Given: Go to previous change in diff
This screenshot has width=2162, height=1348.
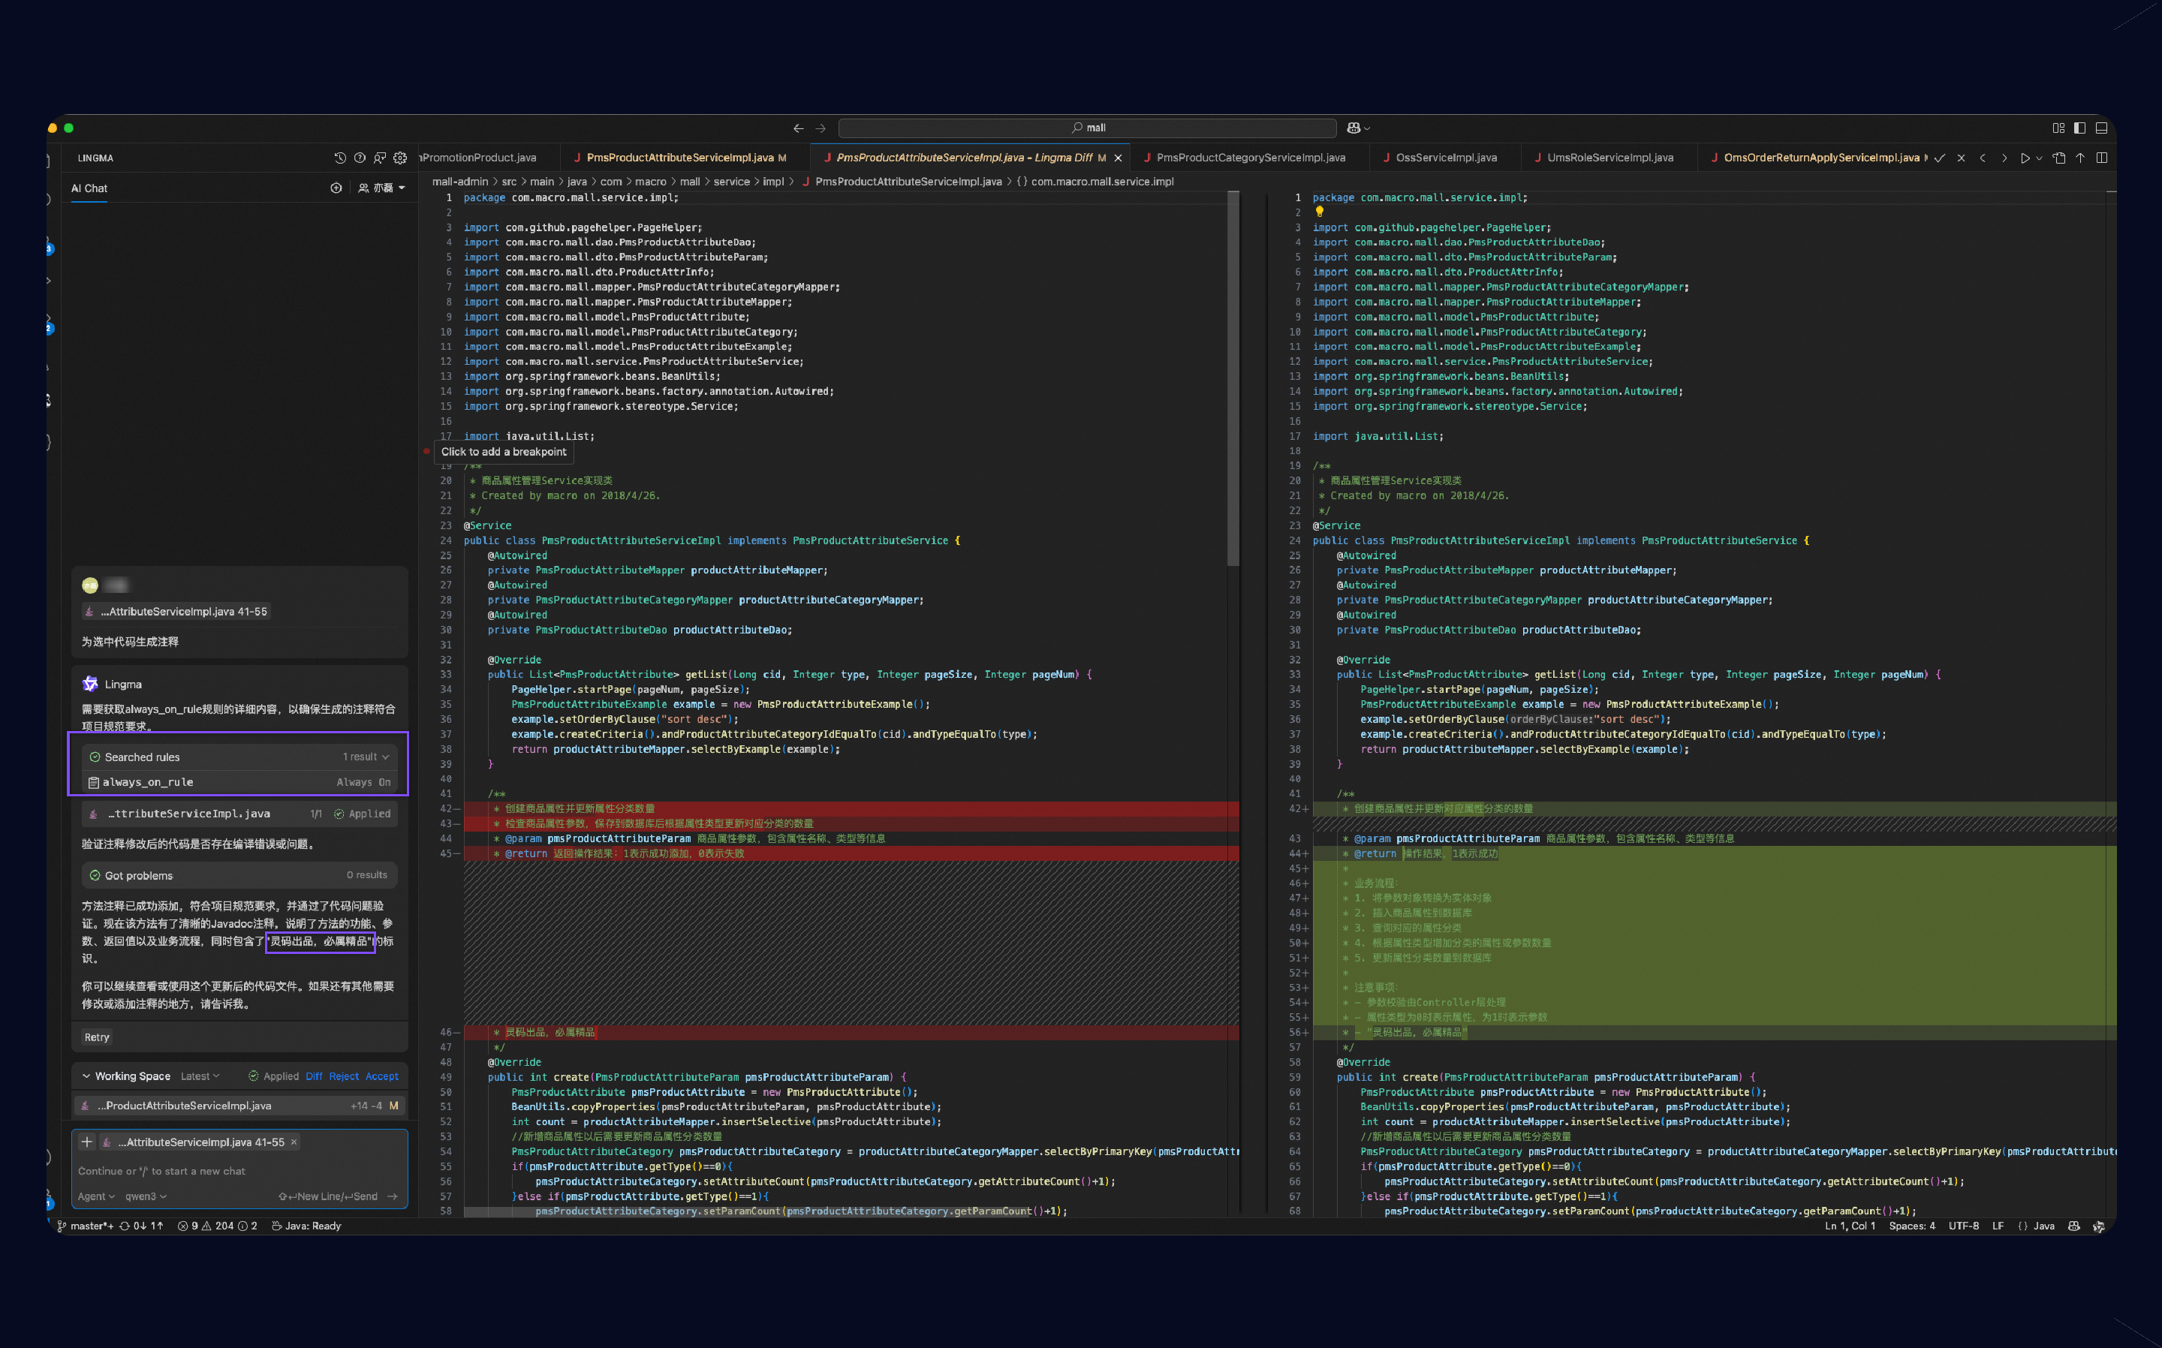Looking at the screenshot, I should pyautogui.click(x=1983, y=158).
